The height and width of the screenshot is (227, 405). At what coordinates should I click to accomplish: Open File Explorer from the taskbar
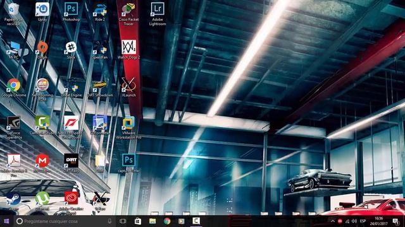[x=153, y=221]
